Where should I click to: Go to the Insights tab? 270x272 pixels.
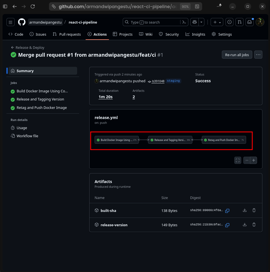point(195,34)
